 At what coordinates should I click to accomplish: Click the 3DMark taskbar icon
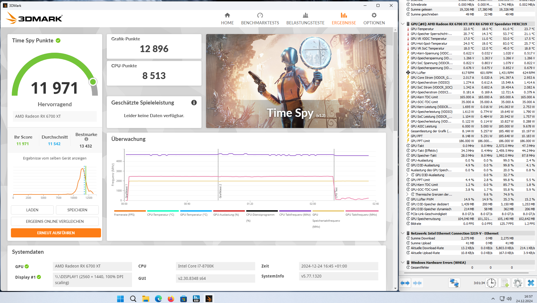coord(209,299)
